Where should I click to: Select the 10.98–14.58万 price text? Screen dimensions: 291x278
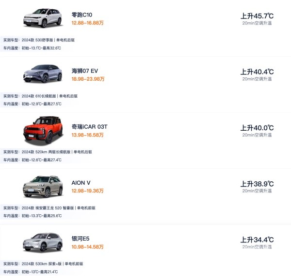coord(87,247)
